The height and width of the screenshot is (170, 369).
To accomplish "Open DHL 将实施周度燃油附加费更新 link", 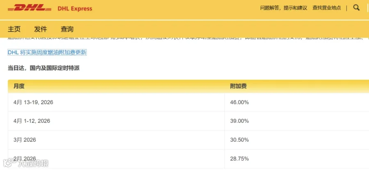I will (47, 52).
